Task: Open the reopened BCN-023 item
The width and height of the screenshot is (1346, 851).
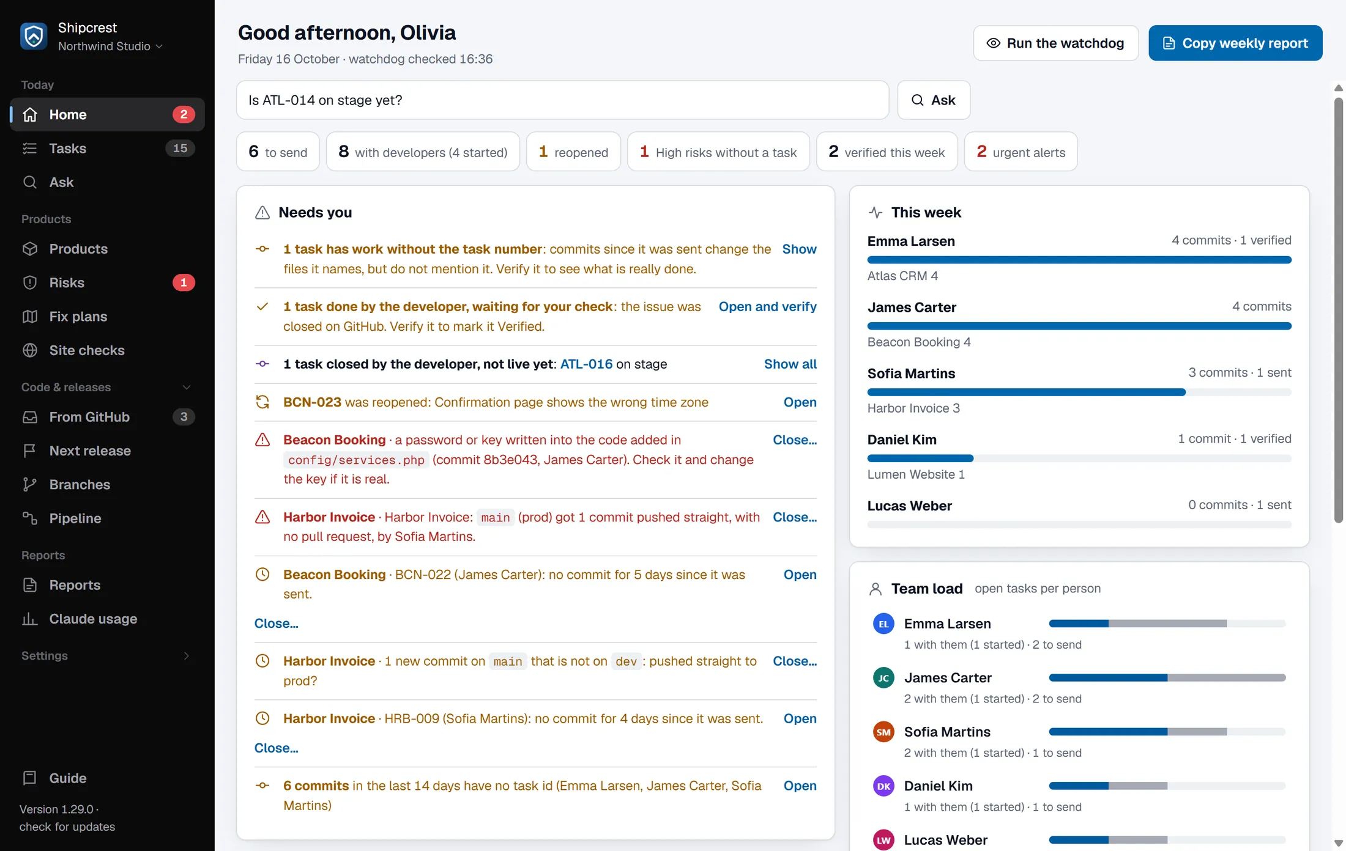Action: 800,402
